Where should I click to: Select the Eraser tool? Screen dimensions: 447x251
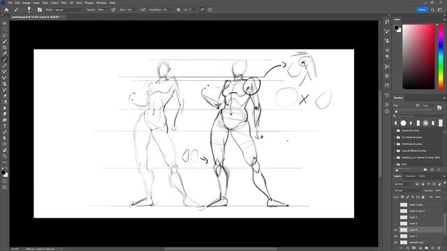click(5, 96)
